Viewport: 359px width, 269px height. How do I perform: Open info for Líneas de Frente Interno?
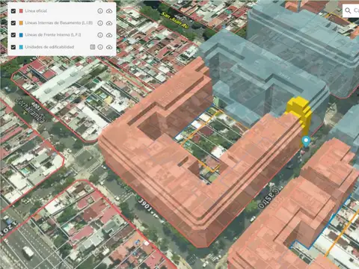[100, 35]
